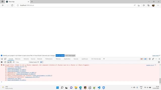The height and width of the screenshot is (90, 161).
Task: Add a new DevTools tool with the plus icon
Action: (x=104, y=59)
